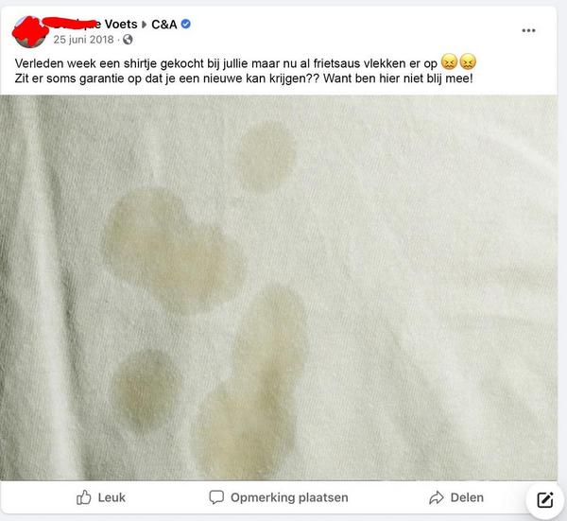The image size is (567, 521).
Task: Open the poster's round profile picture
Action: pos(30,32)
